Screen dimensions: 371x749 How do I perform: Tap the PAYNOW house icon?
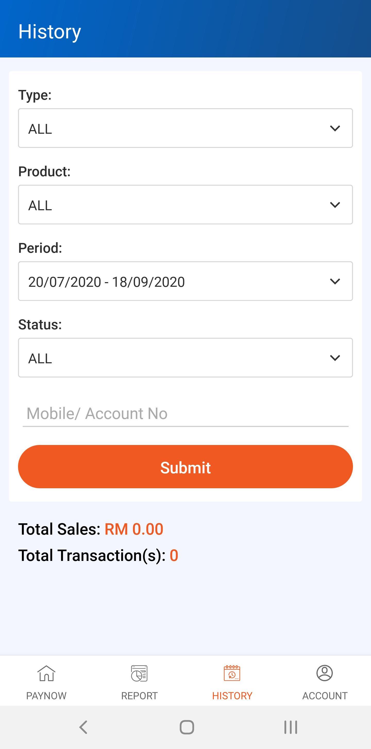[x=46, y=673]
